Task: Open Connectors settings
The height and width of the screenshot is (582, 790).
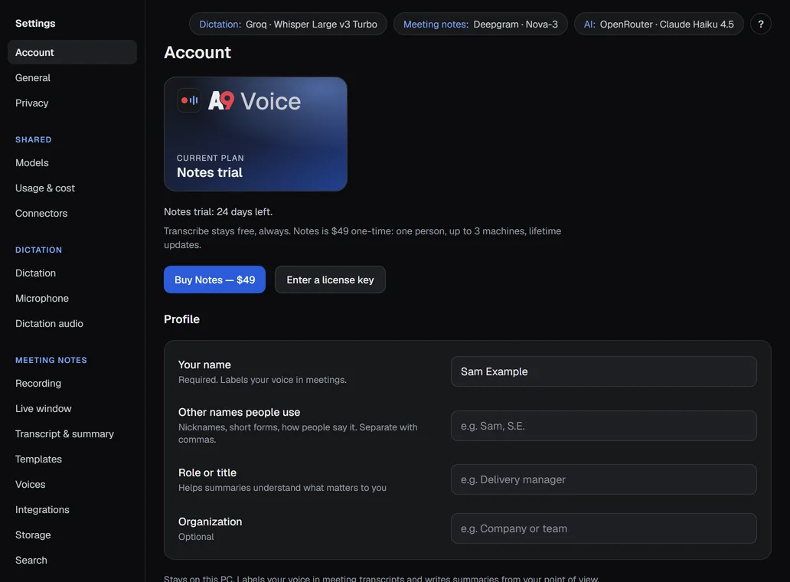Action: [x=41, y=213]
